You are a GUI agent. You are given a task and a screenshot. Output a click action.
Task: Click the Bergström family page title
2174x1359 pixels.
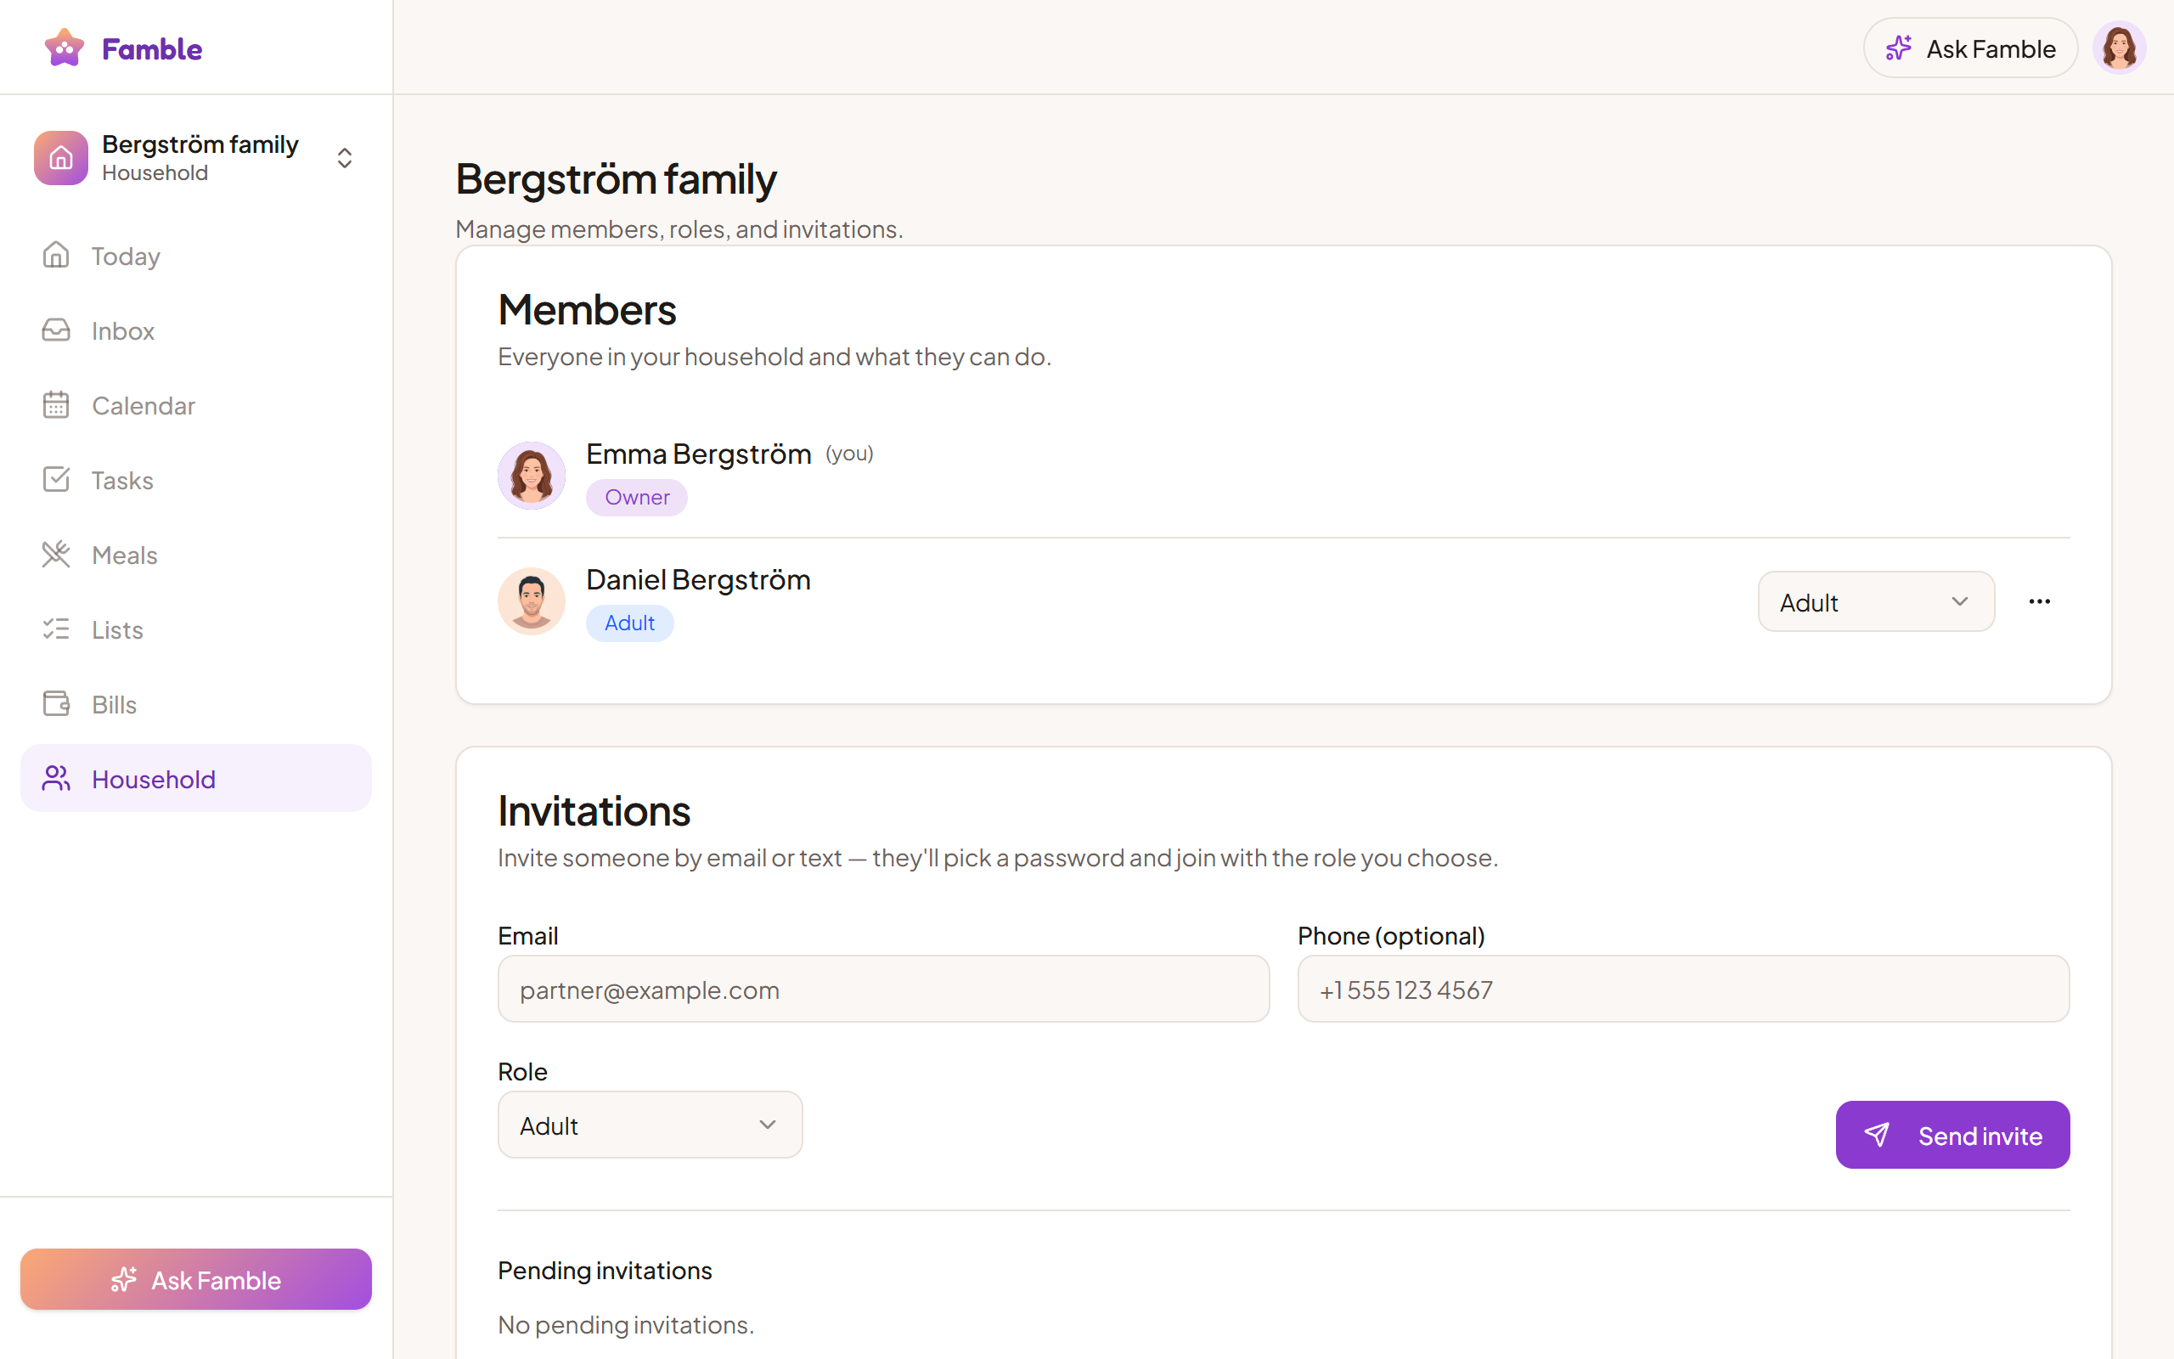(x=617, y=179)
